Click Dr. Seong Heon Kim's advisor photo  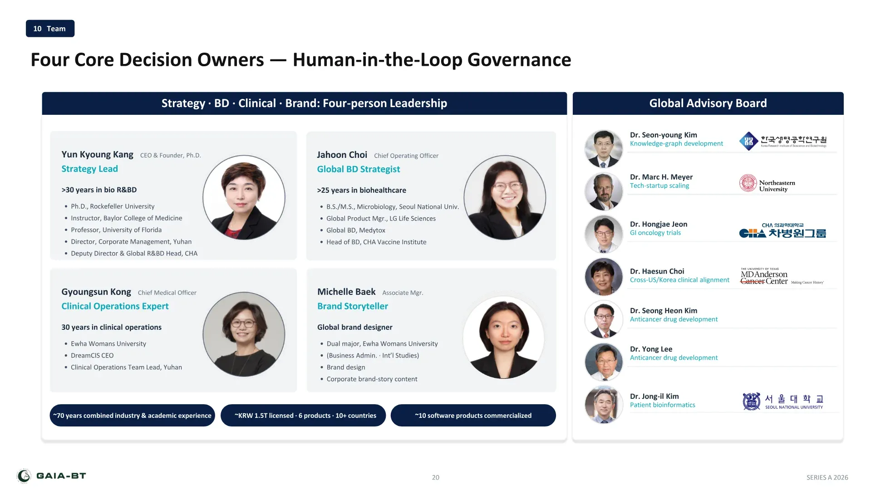[x=604, y=319]
